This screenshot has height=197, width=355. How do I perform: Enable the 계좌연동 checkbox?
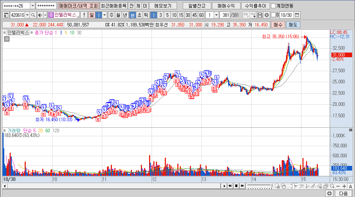(273, 6)
